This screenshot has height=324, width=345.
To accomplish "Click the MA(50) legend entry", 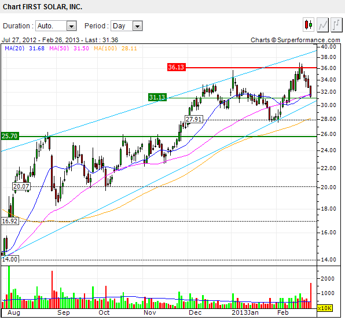I will (x=69, y=48).
